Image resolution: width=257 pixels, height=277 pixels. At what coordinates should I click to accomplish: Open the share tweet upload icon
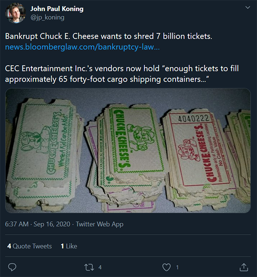click(x=244, y=267)
